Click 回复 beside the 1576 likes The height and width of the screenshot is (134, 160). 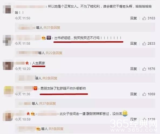pos(134,69)
